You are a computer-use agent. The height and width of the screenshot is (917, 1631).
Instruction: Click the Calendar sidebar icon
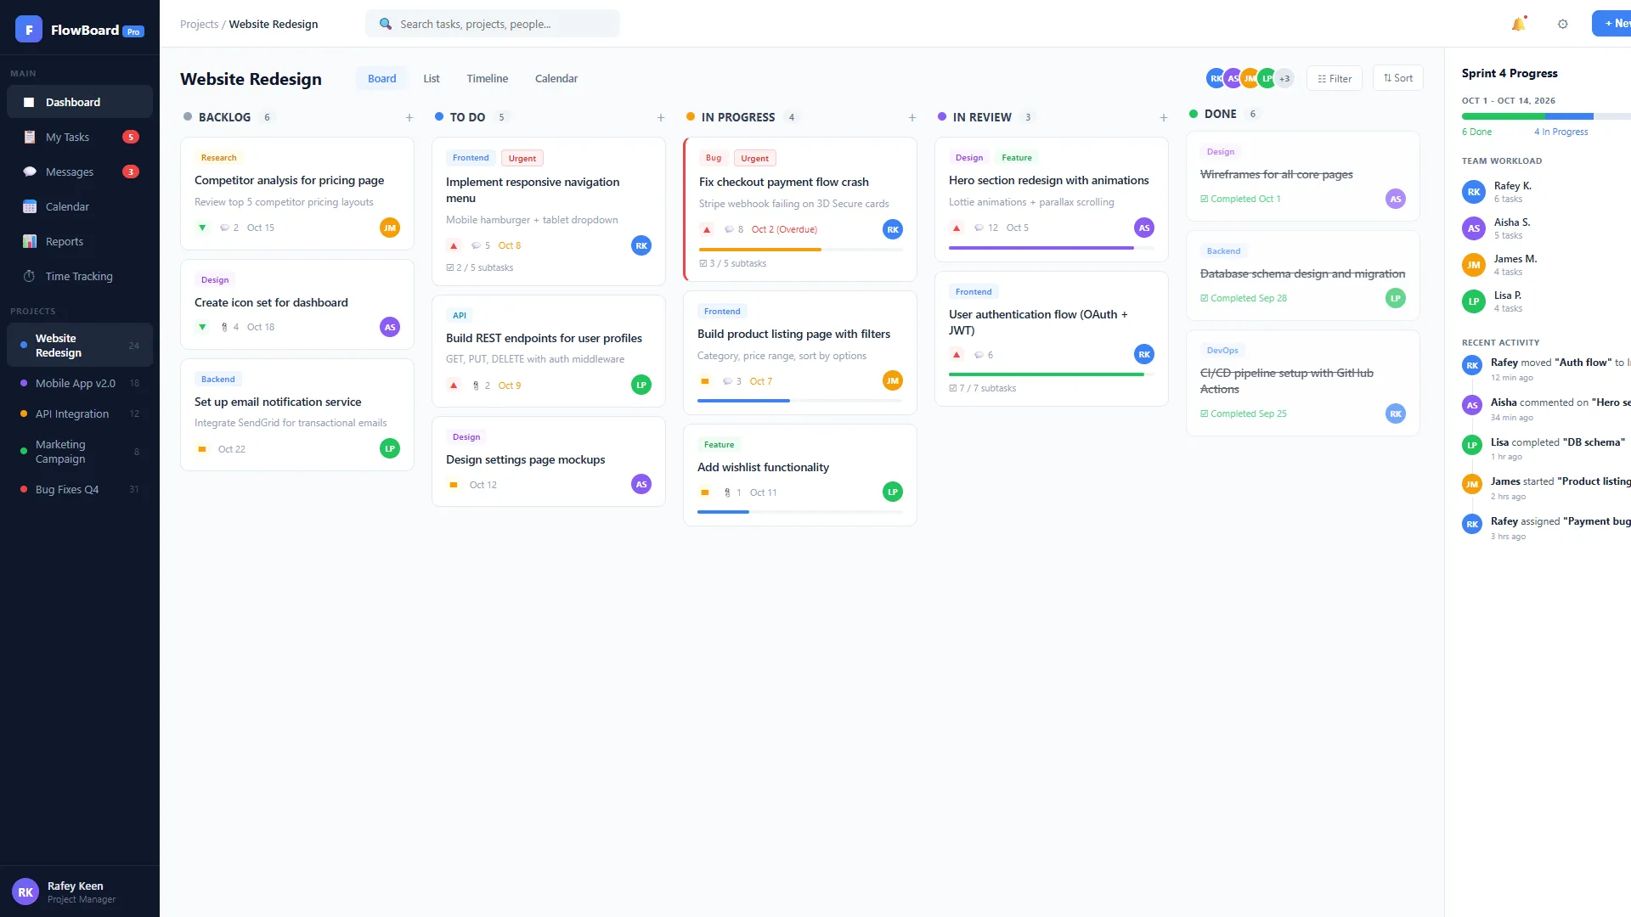[x=30, y=206]
